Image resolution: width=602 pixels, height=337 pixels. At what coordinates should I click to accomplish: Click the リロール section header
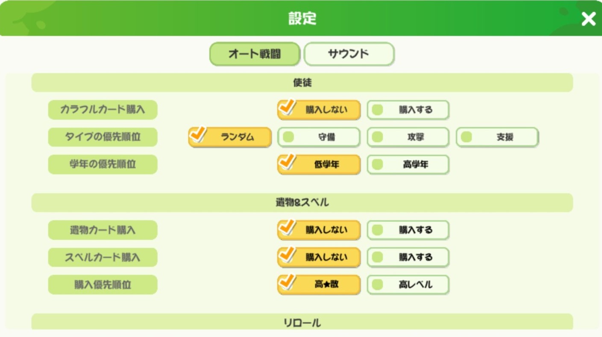pos(302,322)
